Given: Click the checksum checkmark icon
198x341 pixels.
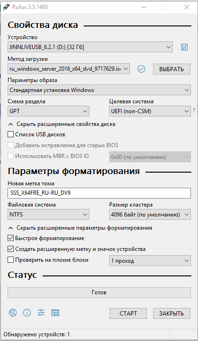Looking at the screenshot, I should [141, 69].
